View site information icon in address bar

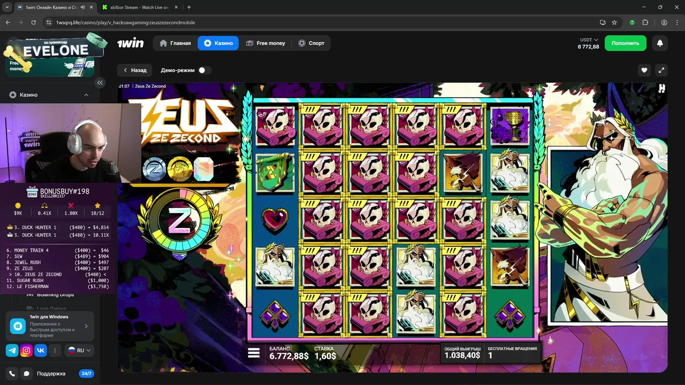[x=49, y=22]
